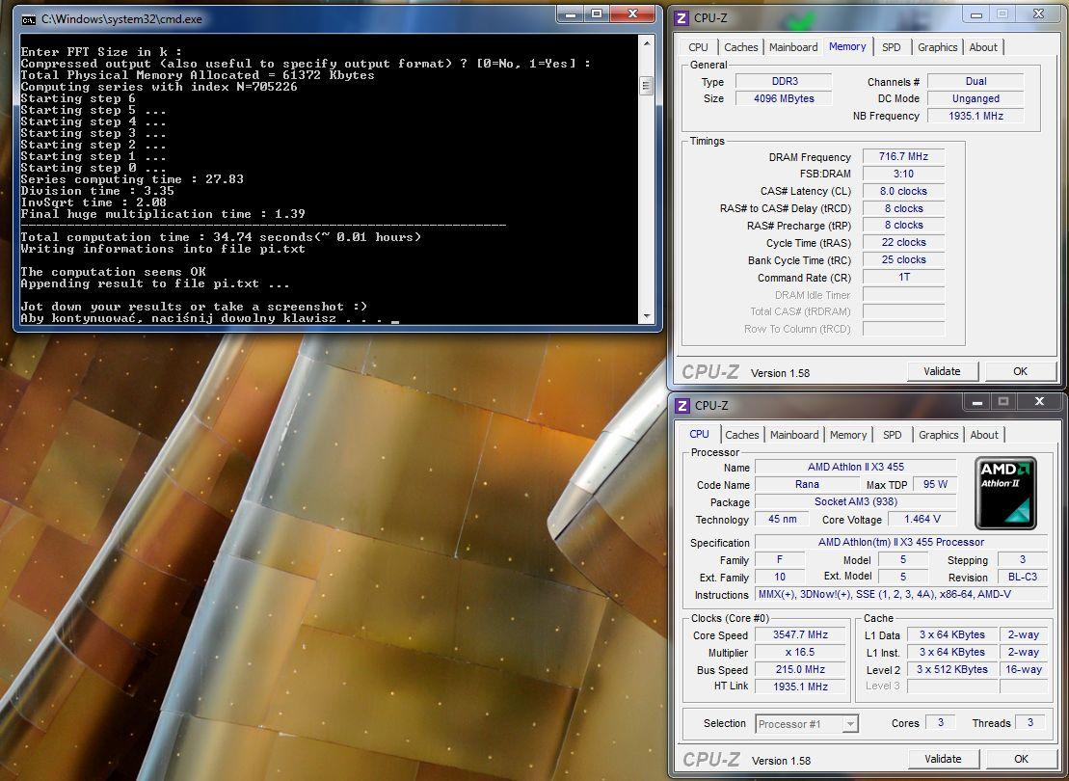
Task: Click the Revision BL-C3 field
Action: (x=1023, y=577)
